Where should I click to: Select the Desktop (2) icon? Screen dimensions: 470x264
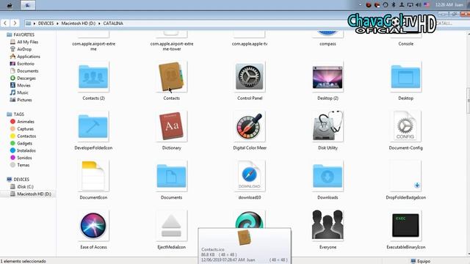point(328,77)
